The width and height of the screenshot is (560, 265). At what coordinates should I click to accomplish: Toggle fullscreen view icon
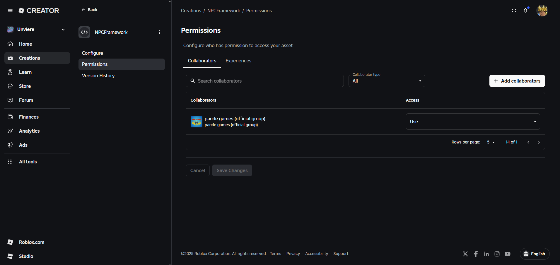tap(514, 11)
